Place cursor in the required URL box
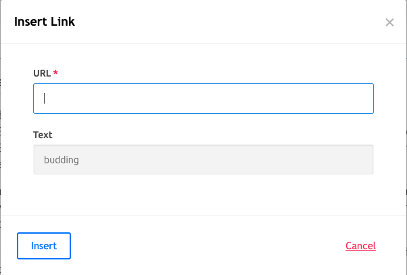407x275 pixels. point(203,98)
